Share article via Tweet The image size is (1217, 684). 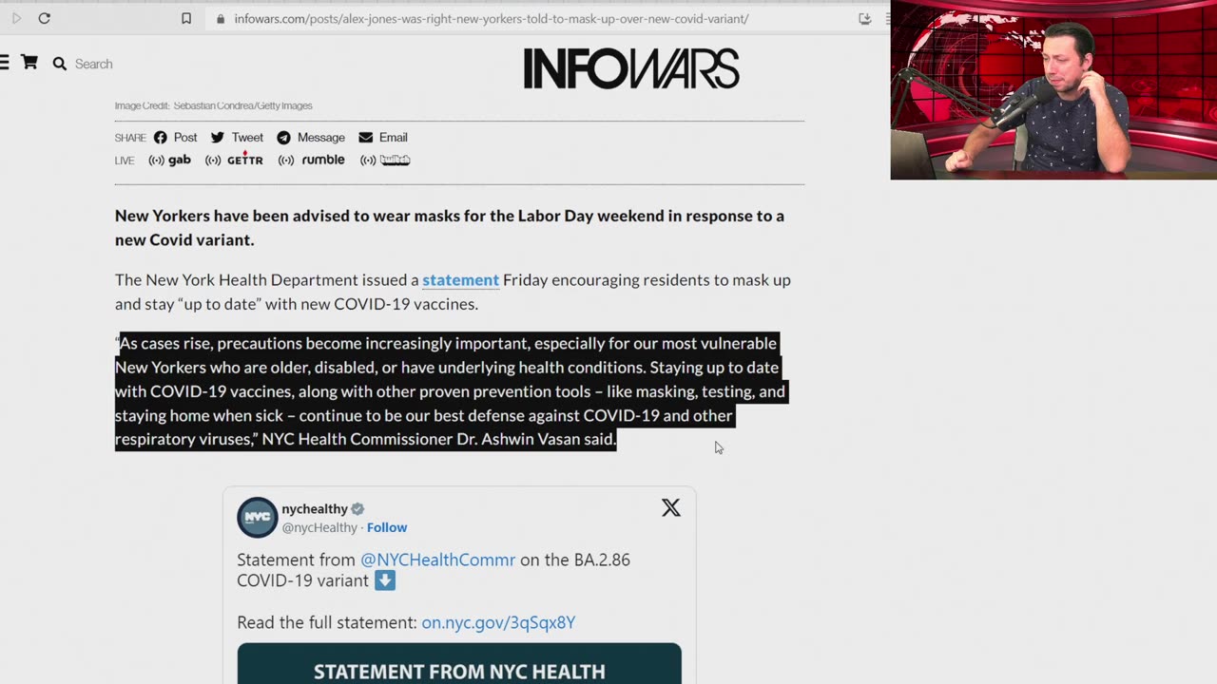coord(237,138)
